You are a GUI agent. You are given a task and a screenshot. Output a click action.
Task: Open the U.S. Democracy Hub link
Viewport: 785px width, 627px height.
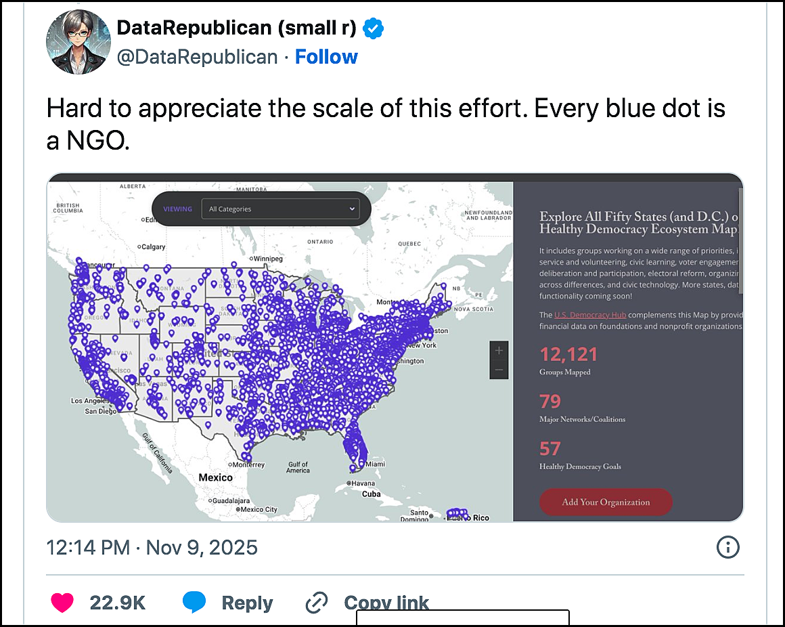[589, 315]
